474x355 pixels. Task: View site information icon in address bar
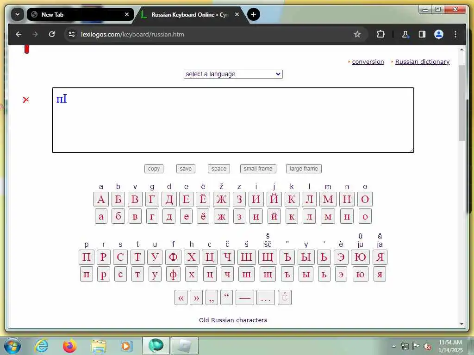point(72,34)
